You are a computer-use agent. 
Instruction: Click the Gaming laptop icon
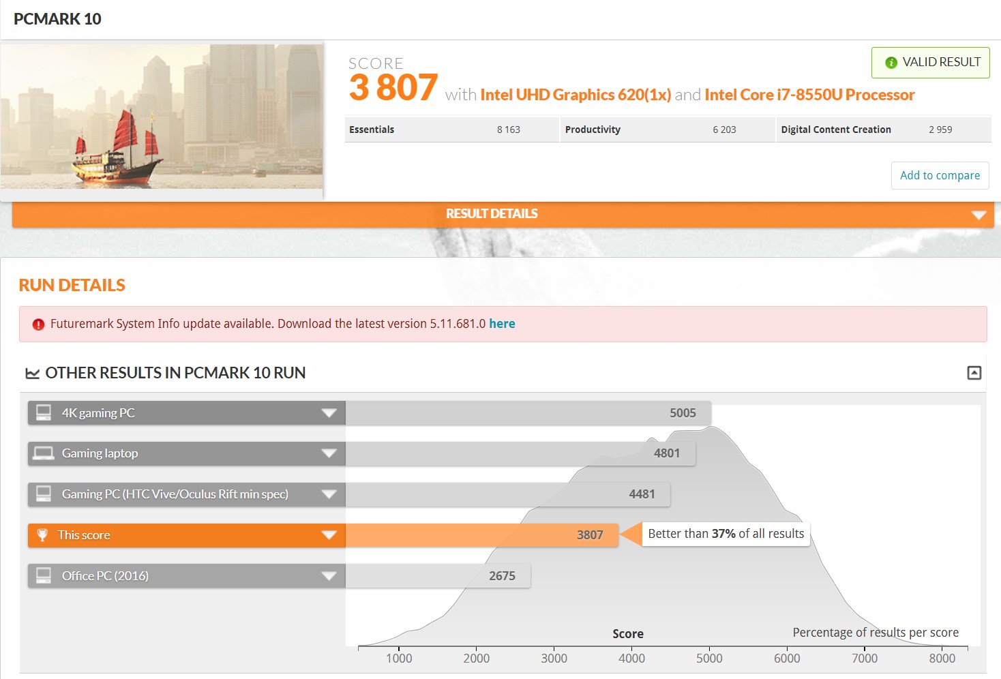point(44,453)
